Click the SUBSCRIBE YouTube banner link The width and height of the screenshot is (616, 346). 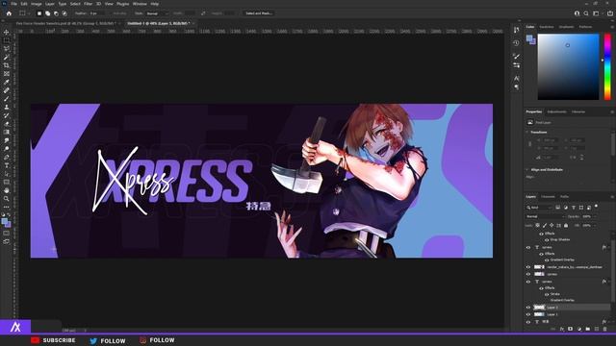point(53,340)
